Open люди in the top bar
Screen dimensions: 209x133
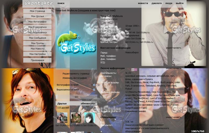click(x=169, y=3)
